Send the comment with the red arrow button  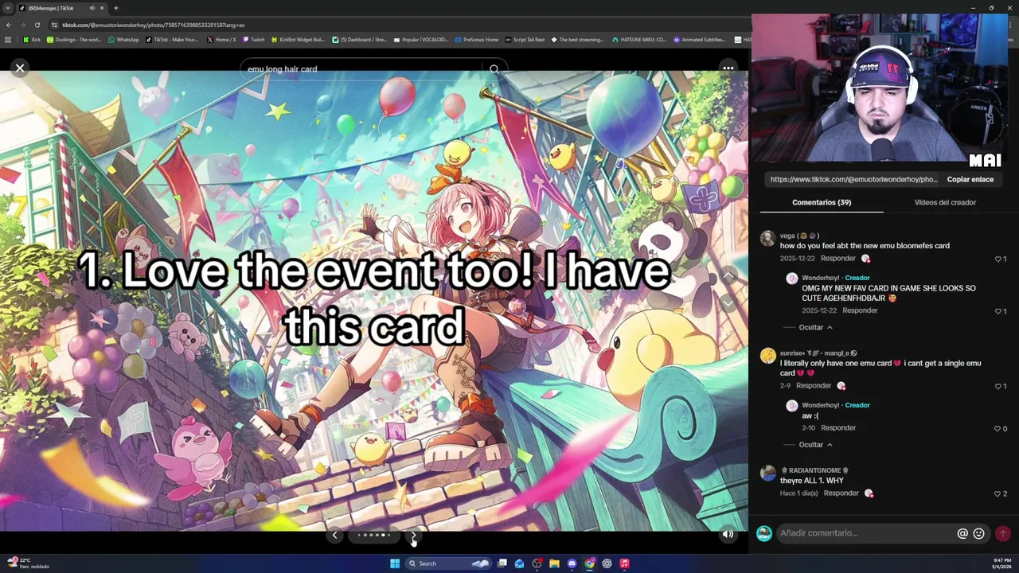tap(1003, 533)
